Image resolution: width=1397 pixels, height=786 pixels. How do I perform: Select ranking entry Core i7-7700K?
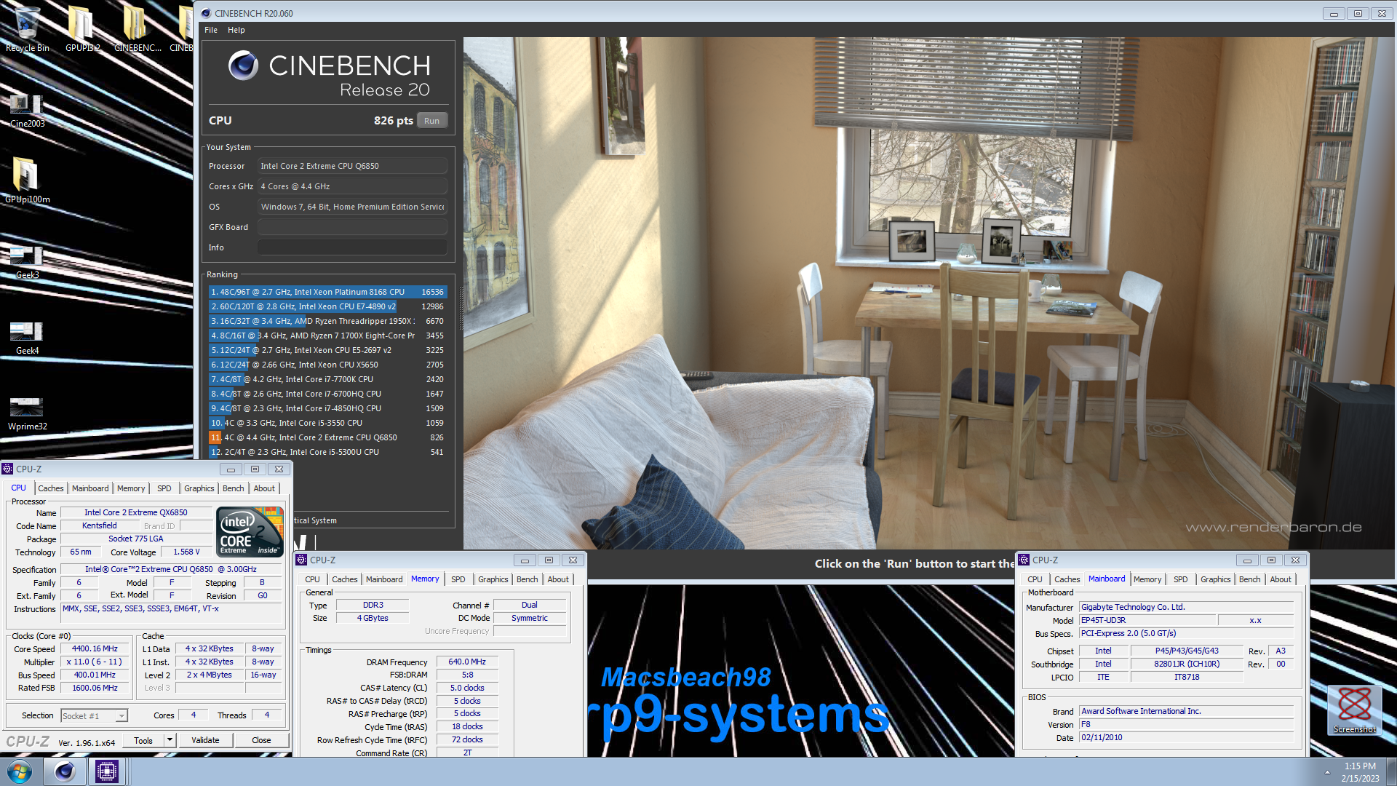click(327, 379)
